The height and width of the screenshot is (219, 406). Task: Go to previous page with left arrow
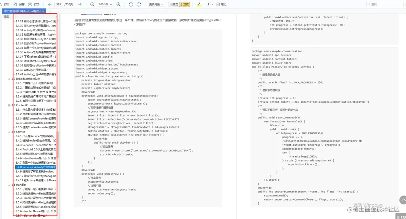coord(50,4)
